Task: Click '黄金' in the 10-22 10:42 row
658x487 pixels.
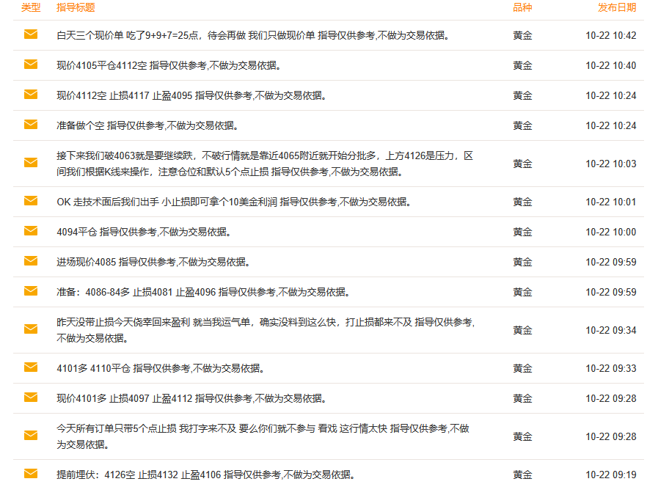Action: pos(522,35)
